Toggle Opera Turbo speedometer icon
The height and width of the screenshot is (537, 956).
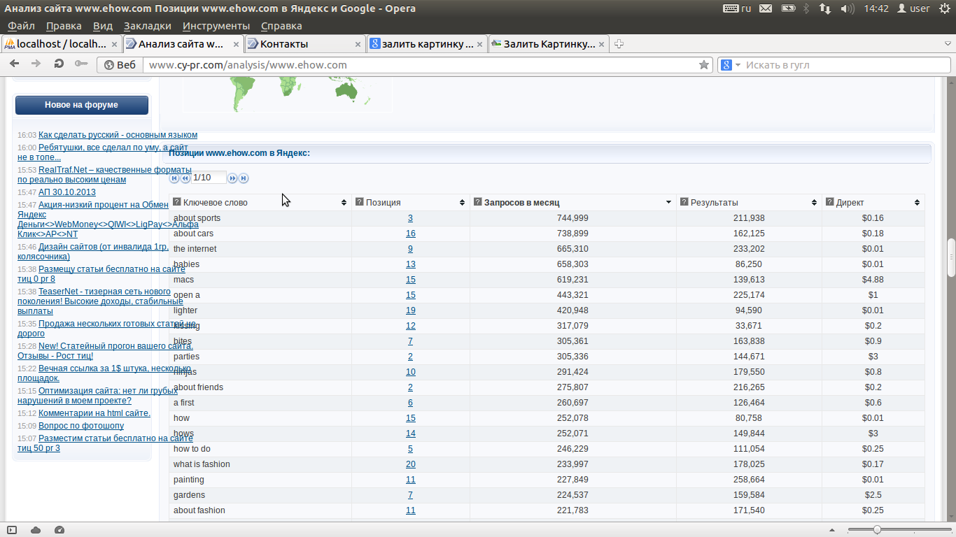[x=59, y=530]
